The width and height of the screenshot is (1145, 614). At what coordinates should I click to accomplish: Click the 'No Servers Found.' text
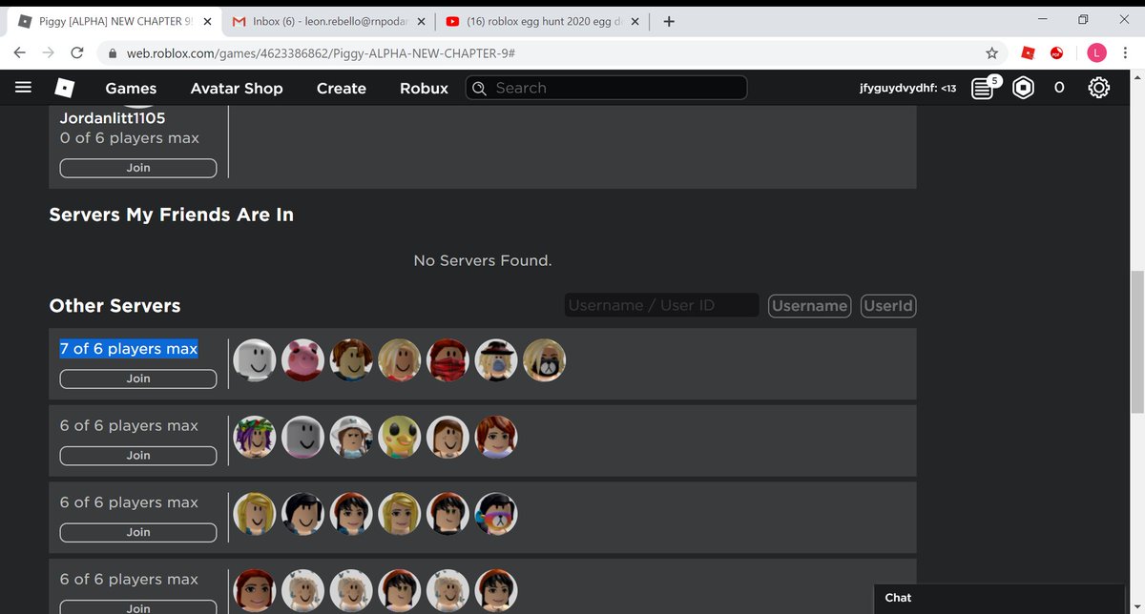tap(483, 260)
